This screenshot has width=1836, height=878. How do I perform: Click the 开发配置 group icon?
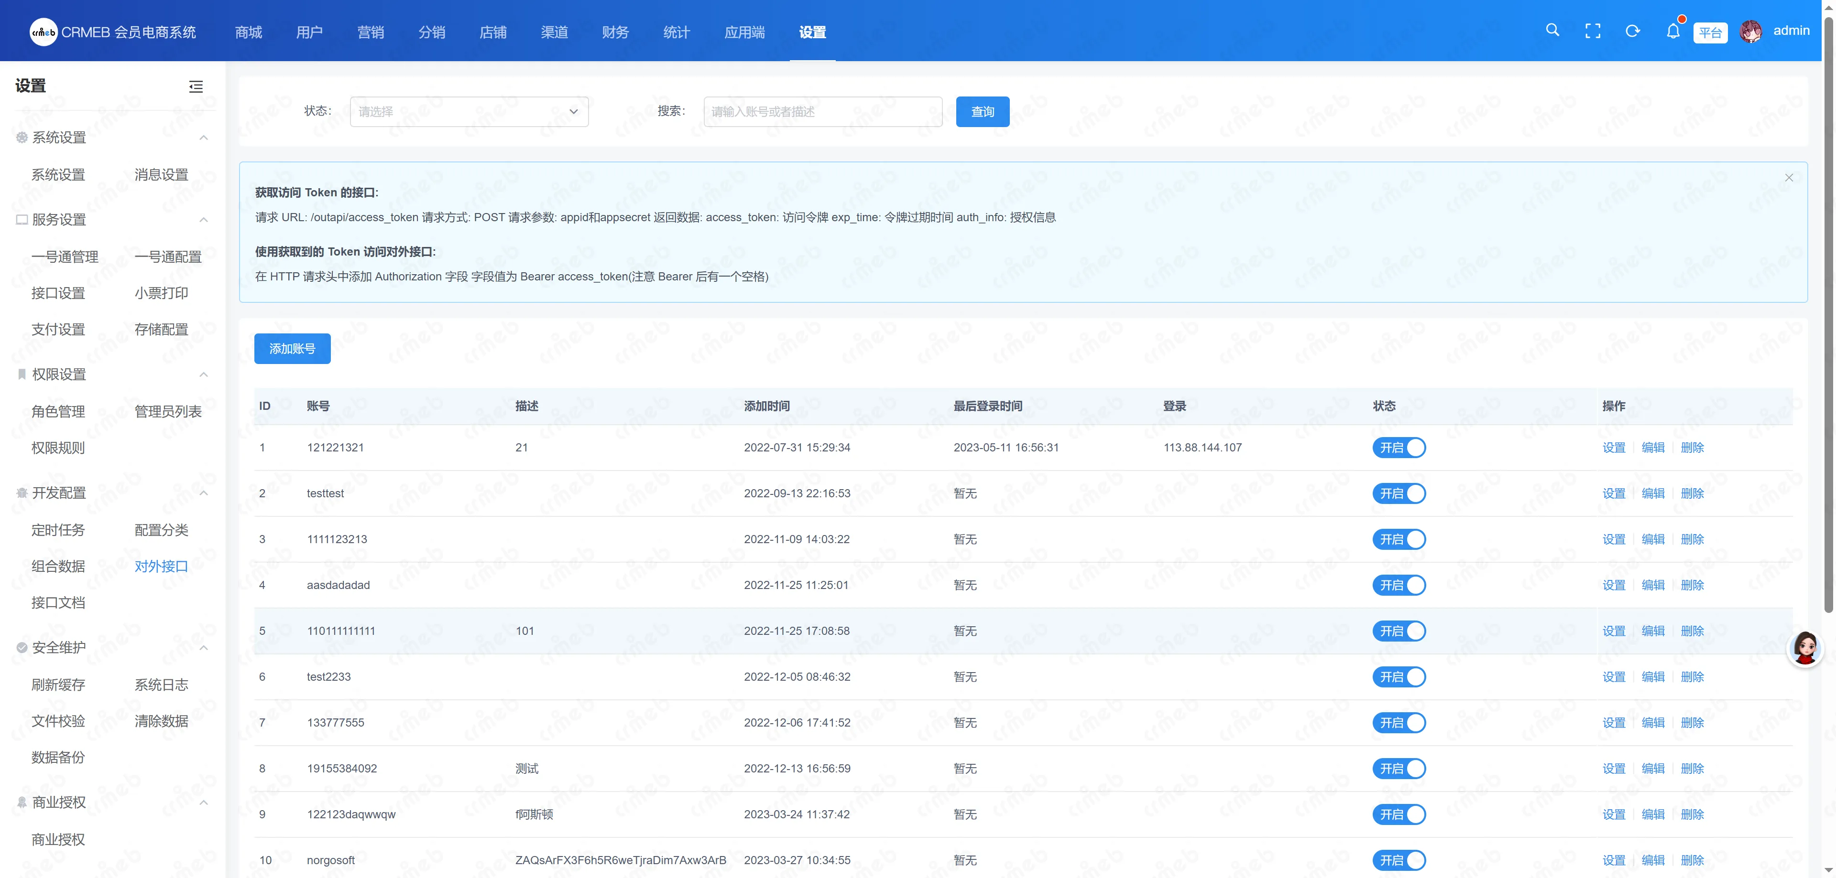tap(22, 493)
